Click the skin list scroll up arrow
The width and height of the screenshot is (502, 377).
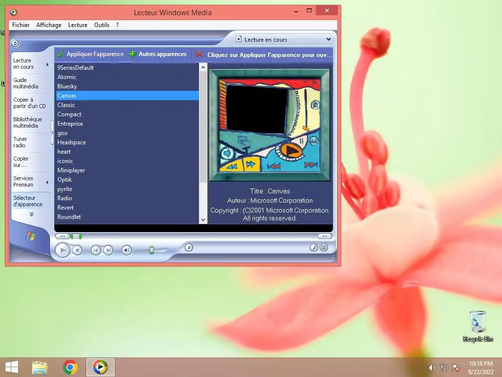(203, 67)
